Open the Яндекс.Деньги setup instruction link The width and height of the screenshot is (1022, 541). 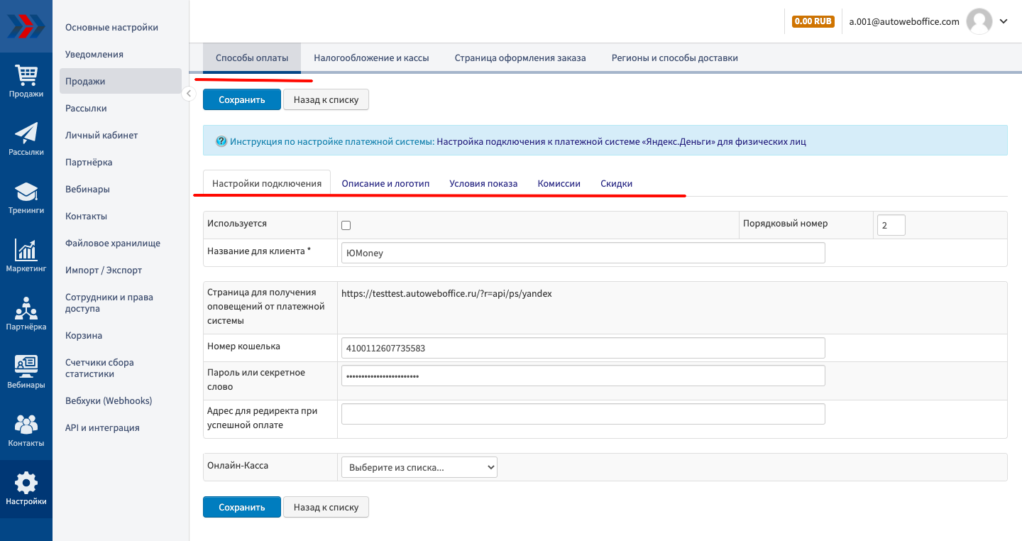pos(621,141)
